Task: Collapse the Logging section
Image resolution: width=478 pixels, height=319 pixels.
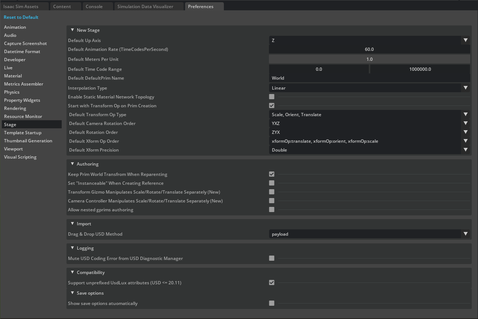Action: pos(72,248)
